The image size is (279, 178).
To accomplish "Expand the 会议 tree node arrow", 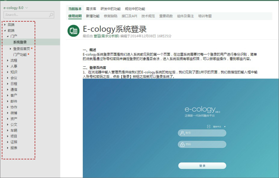I will click(x=8, y=78).
